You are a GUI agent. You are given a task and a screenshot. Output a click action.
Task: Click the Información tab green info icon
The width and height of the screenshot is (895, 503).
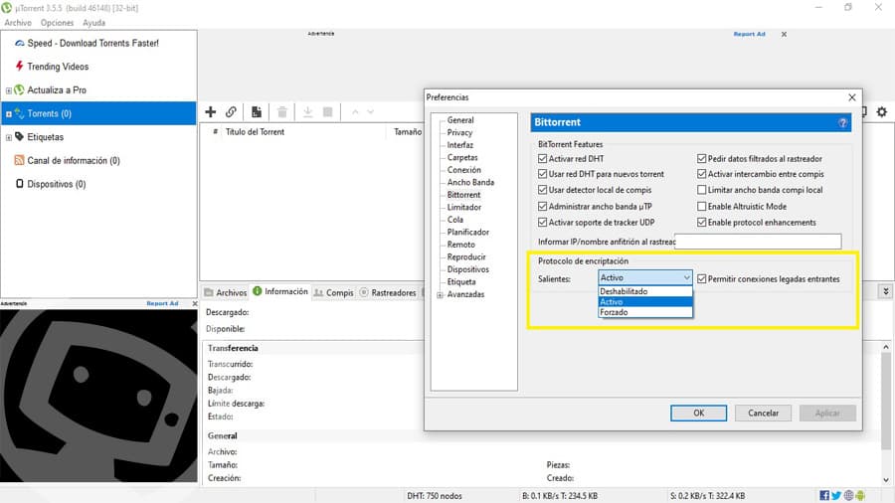258,291
